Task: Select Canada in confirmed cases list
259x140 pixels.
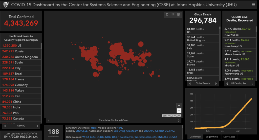Action: [x=21, y=119]
